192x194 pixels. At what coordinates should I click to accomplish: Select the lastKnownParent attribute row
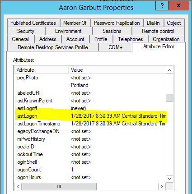click(x=90, y=101)
